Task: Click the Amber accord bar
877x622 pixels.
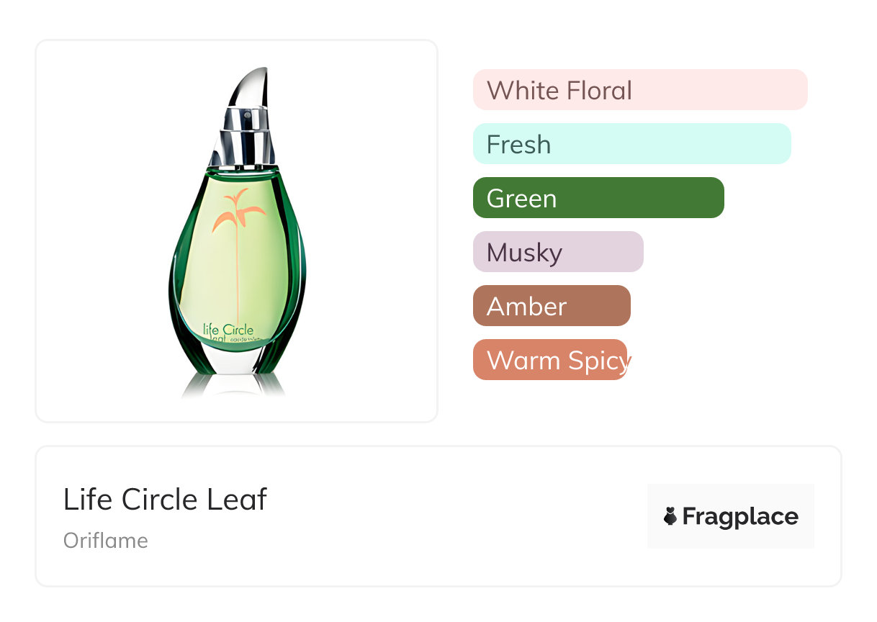Action: point(551,306)
